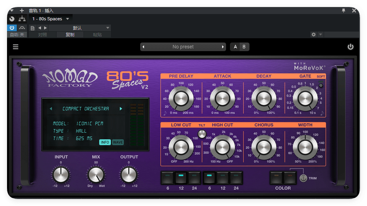This screenshot has height=206, width=367.
Task: Toggle the first COLOR button
Action: 276,178
